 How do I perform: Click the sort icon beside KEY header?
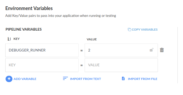pos(9,39)
